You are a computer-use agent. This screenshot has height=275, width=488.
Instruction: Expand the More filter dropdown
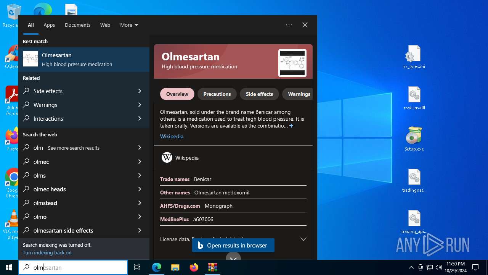coord(129,25)
